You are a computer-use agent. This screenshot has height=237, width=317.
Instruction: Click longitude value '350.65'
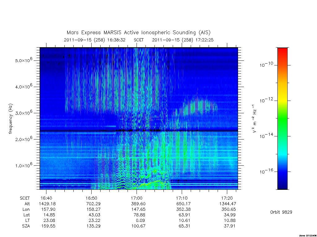[x=228, y=210]
